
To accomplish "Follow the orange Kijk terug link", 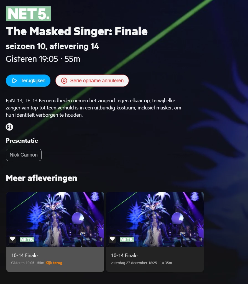I will (x=54, y=263).
